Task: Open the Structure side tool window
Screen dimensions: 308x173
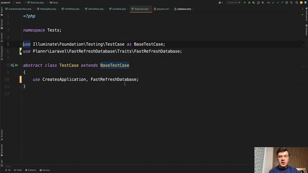Action: coord(2,135)
